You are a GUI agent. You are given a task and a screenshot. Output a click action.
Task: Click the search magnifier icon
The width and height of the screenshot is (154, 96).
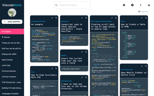[56, 5]
